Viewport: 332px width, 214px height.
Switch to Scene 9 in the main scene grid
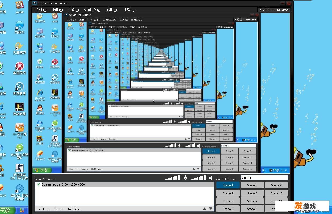(276, 185)
